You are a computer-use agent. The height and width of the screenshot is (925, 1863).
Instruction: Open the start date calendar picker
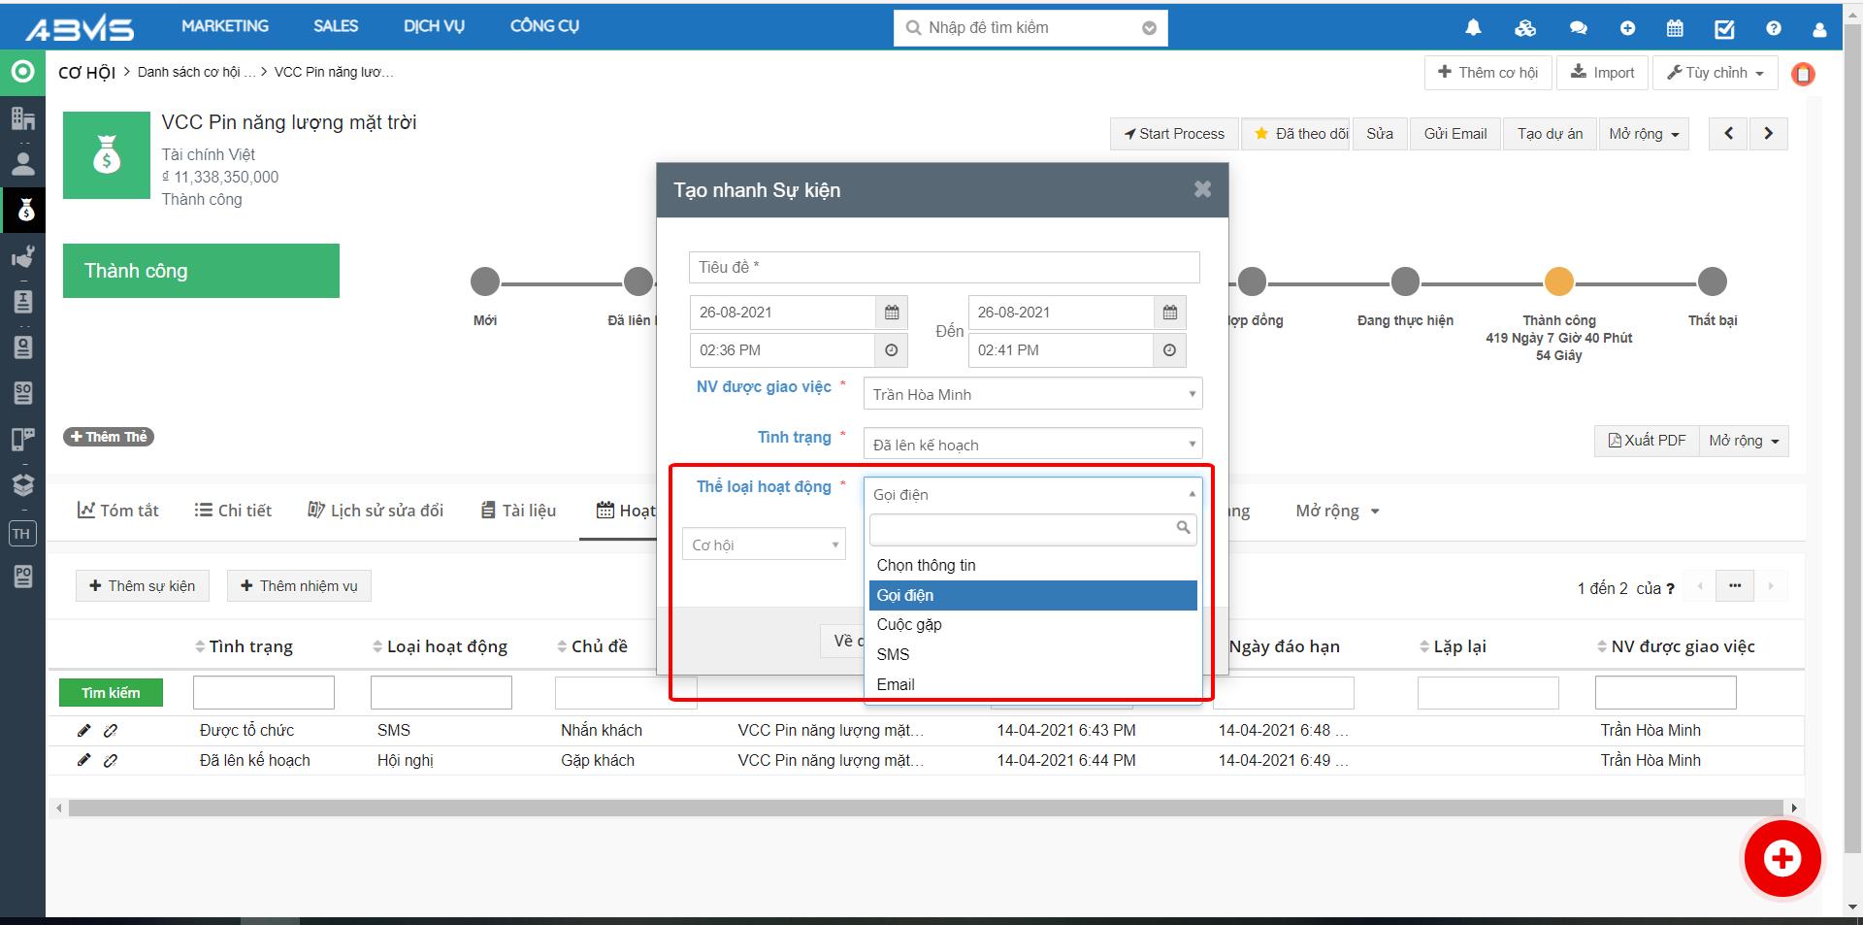tap(892, 313)
